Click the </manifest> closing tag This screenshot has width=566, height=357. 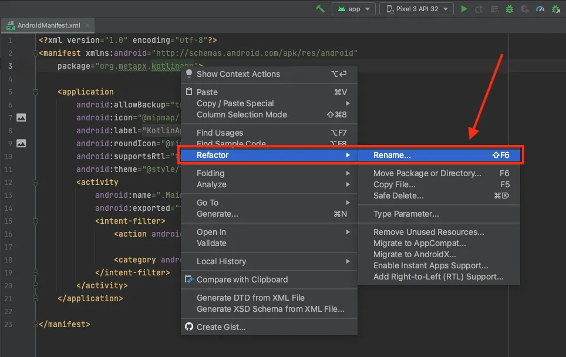(64, 324)
